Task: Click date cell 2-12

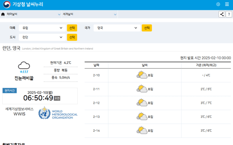Action: pyautogui.click(x=96, y=103)
